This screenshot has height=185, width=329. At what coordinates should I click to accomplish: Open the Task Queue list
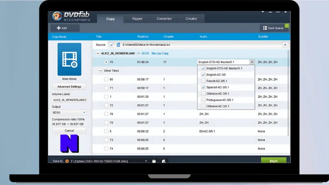(x=274, y=28)
